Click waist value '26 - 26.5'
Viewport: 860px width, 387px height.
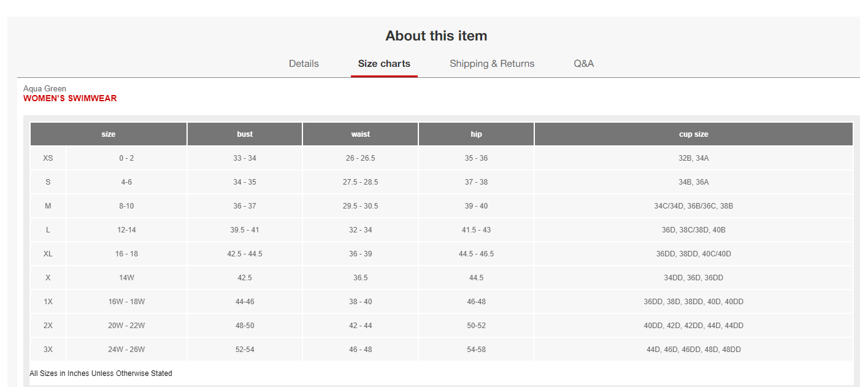(361, 158)
